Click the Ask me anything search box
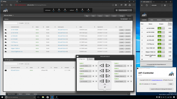The width and height of the screenshot is (177, 99). (x=20, y=97)
